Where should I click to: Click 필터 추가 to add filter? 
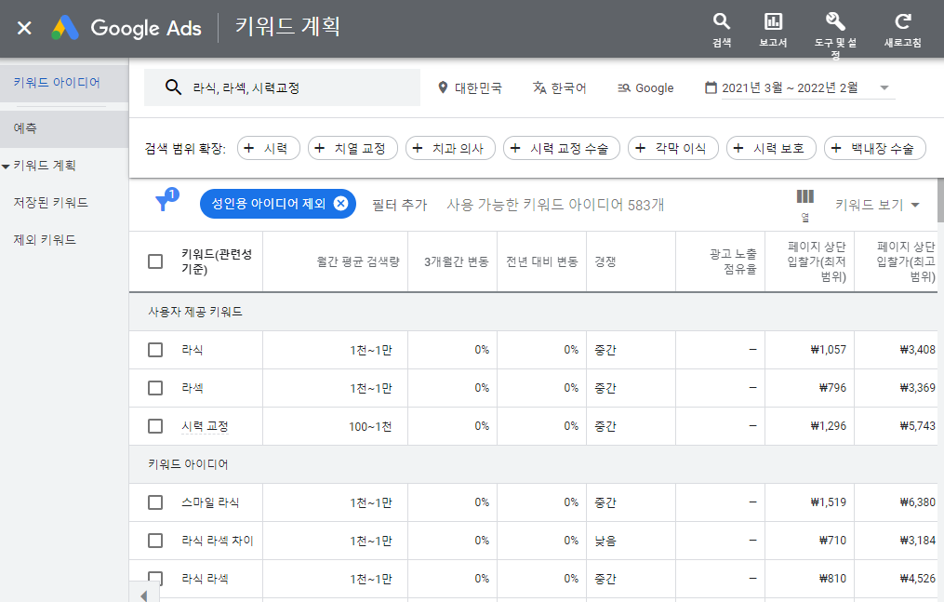400,205
